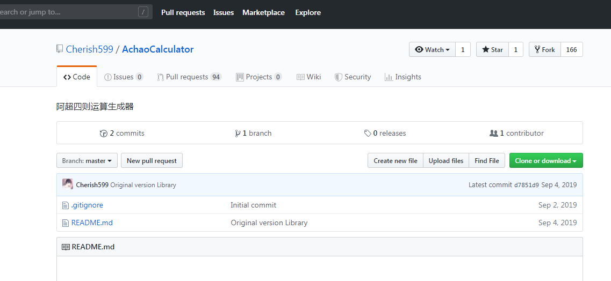This screenshot has width=611, height=281.
Task: Click the commits history clock icon
Action: coord(104,134)
